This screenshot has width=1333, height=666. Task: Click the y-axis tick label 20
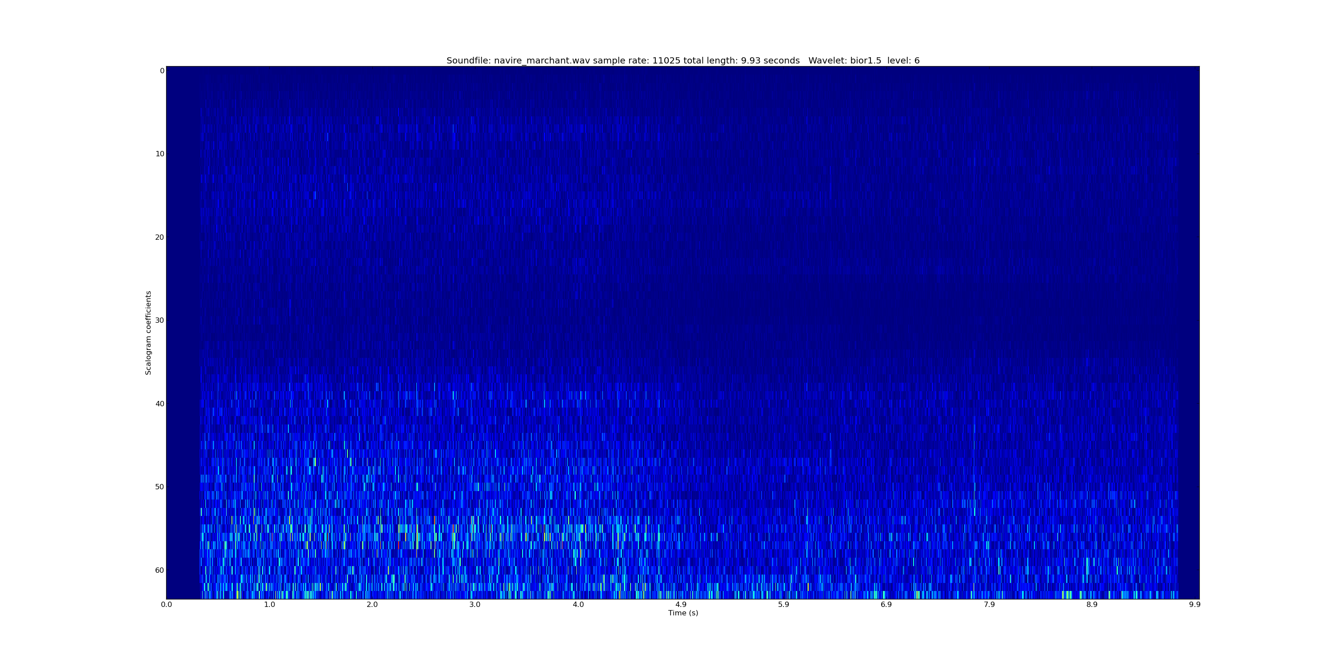point(159,238)
